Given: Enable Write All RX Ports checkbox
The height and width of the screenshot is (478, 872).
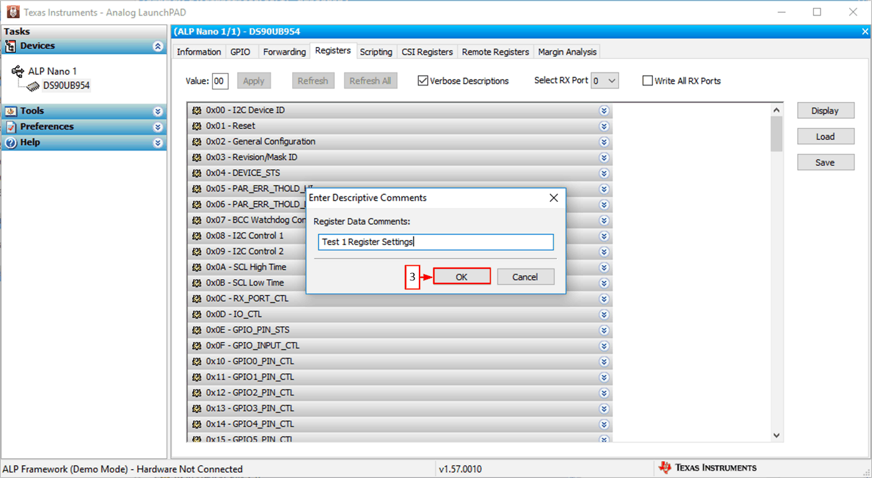Looking at the screenshot, I should click(648, 81).
